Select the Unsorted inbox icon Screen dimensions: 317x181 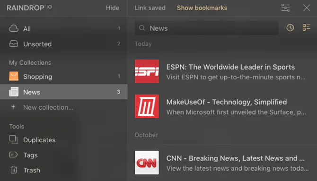click(x=14, y=43)
